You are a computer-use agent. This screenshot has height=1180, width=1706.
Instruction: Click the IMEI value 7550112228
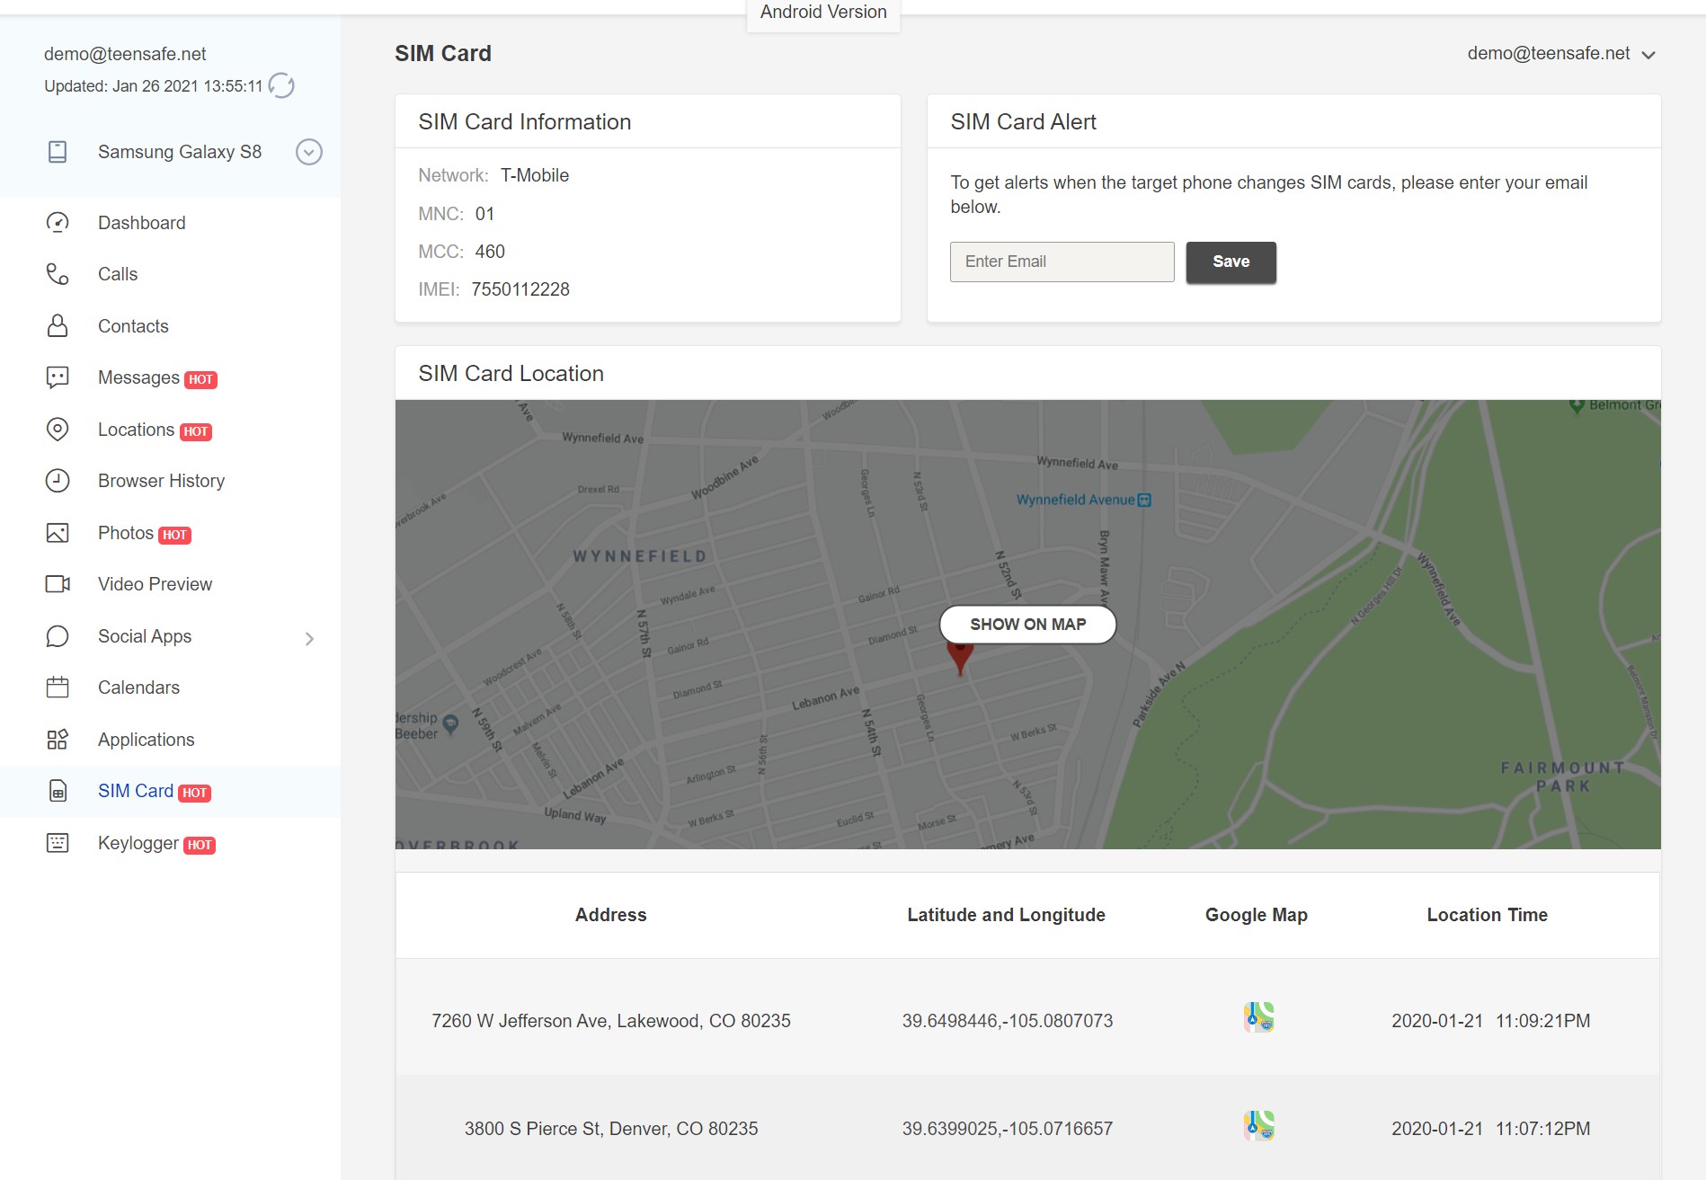coord(520,289)
